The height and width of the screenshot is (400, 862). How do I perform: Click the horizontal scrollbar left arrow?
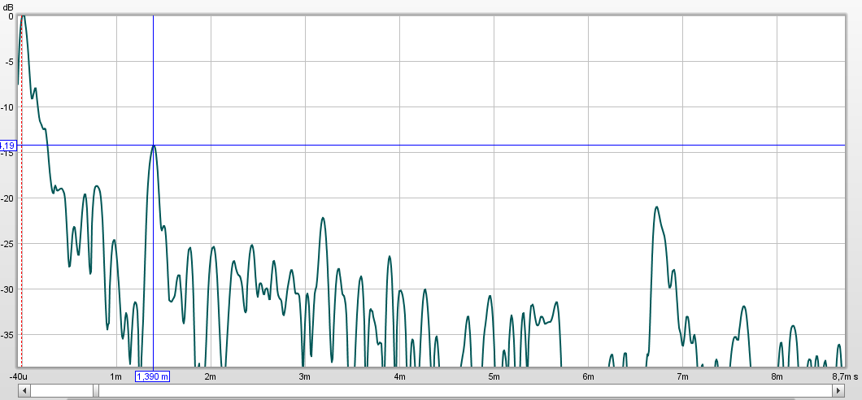[24, 391]
